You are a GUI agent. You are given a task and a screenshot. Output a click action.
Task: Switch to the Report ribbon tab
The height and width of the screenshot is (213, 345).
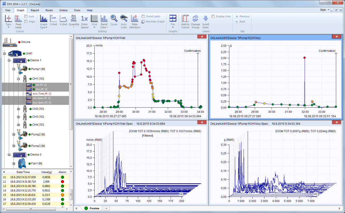[35, 10]
